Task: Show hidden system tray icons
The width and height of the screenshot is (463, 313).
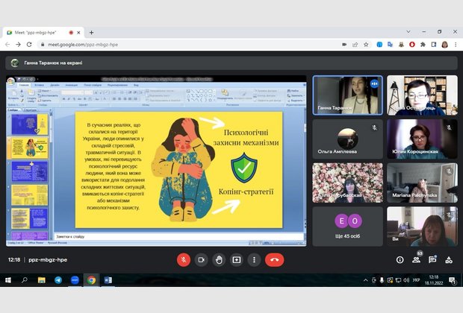Action: (x=366, y=280)
